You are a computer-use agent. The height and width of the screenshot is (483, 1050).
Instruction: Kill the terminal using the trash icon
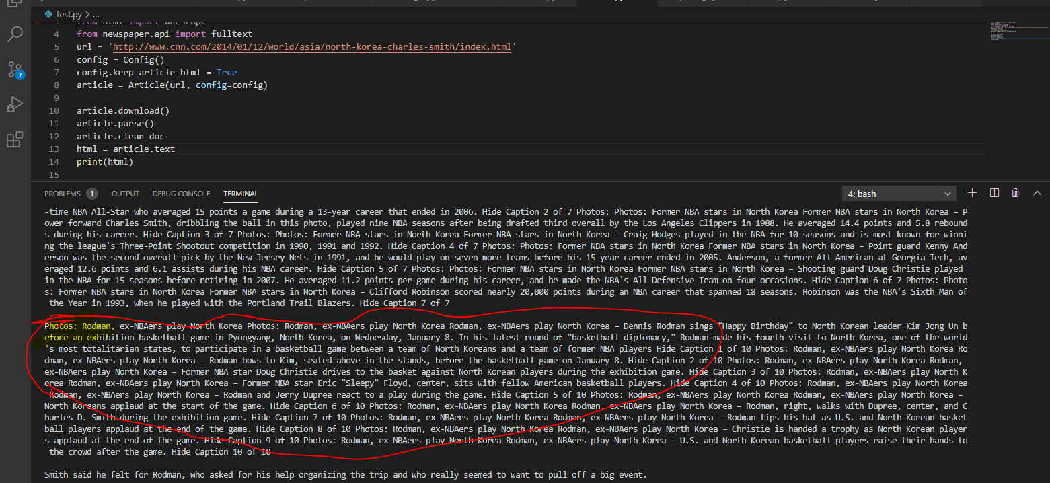pyautogui.click(x=1016, y=192)
